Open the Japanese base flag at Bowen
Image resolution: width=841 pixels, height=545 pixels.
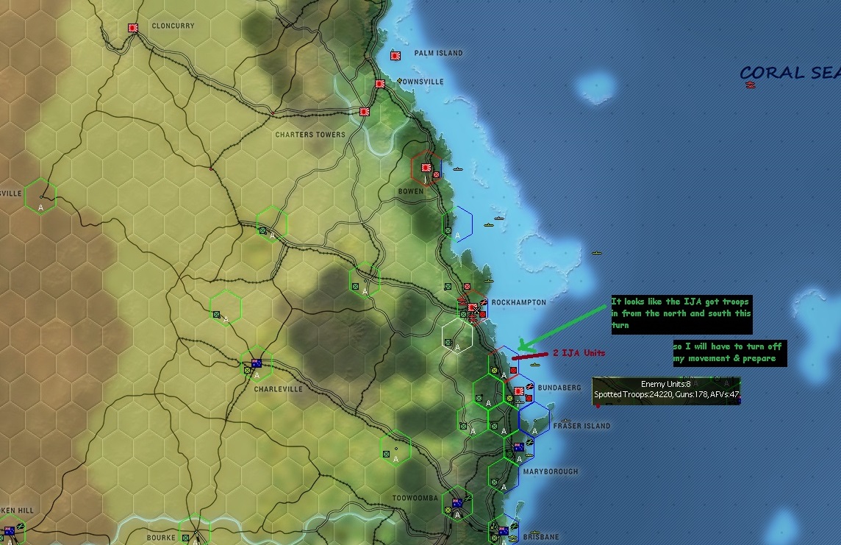tap(427, 168)
